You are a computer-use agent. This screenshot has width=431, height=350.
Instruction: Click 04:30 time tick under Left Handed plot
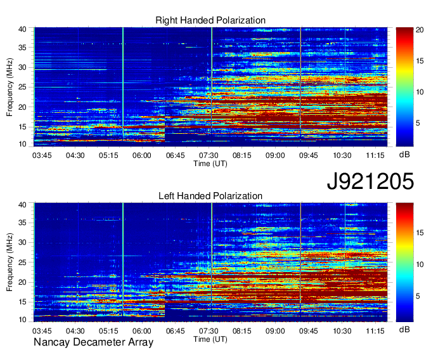(x=75, y=331)
